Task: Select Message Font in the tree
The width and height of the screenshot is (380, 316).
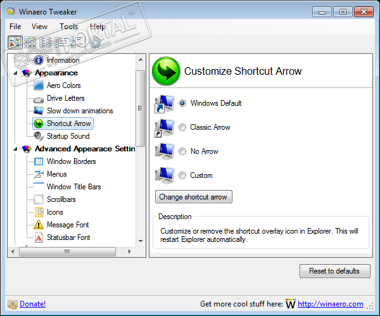Action: click(x=68, y=225)
